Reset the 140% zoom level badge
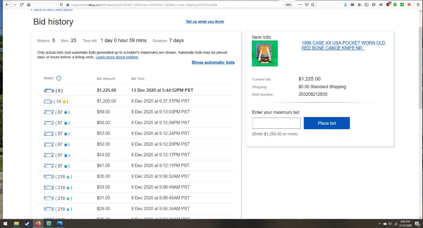The height and width of the screenshot is (228, 423). tap(288, 5)
